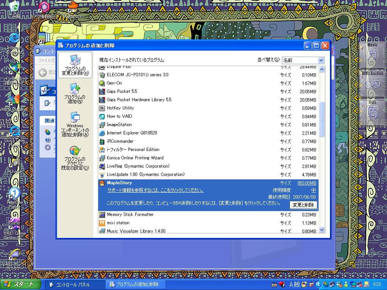Select the プログラムの追加 sidebar icon
The width and height of the screenshot is (387, 290).
(x=75, y=93)
